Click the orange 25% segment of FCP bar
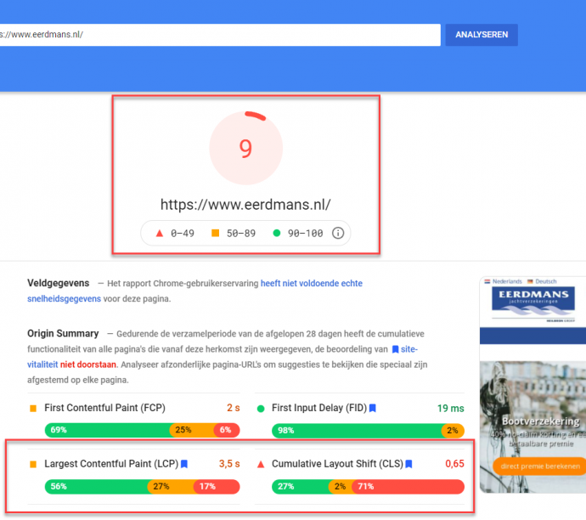586x520 pixels. tap(192, 430)
